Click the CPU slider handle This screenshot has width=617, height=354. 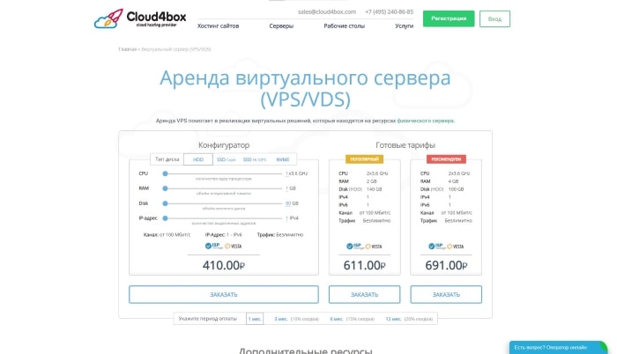coord(166,173)
